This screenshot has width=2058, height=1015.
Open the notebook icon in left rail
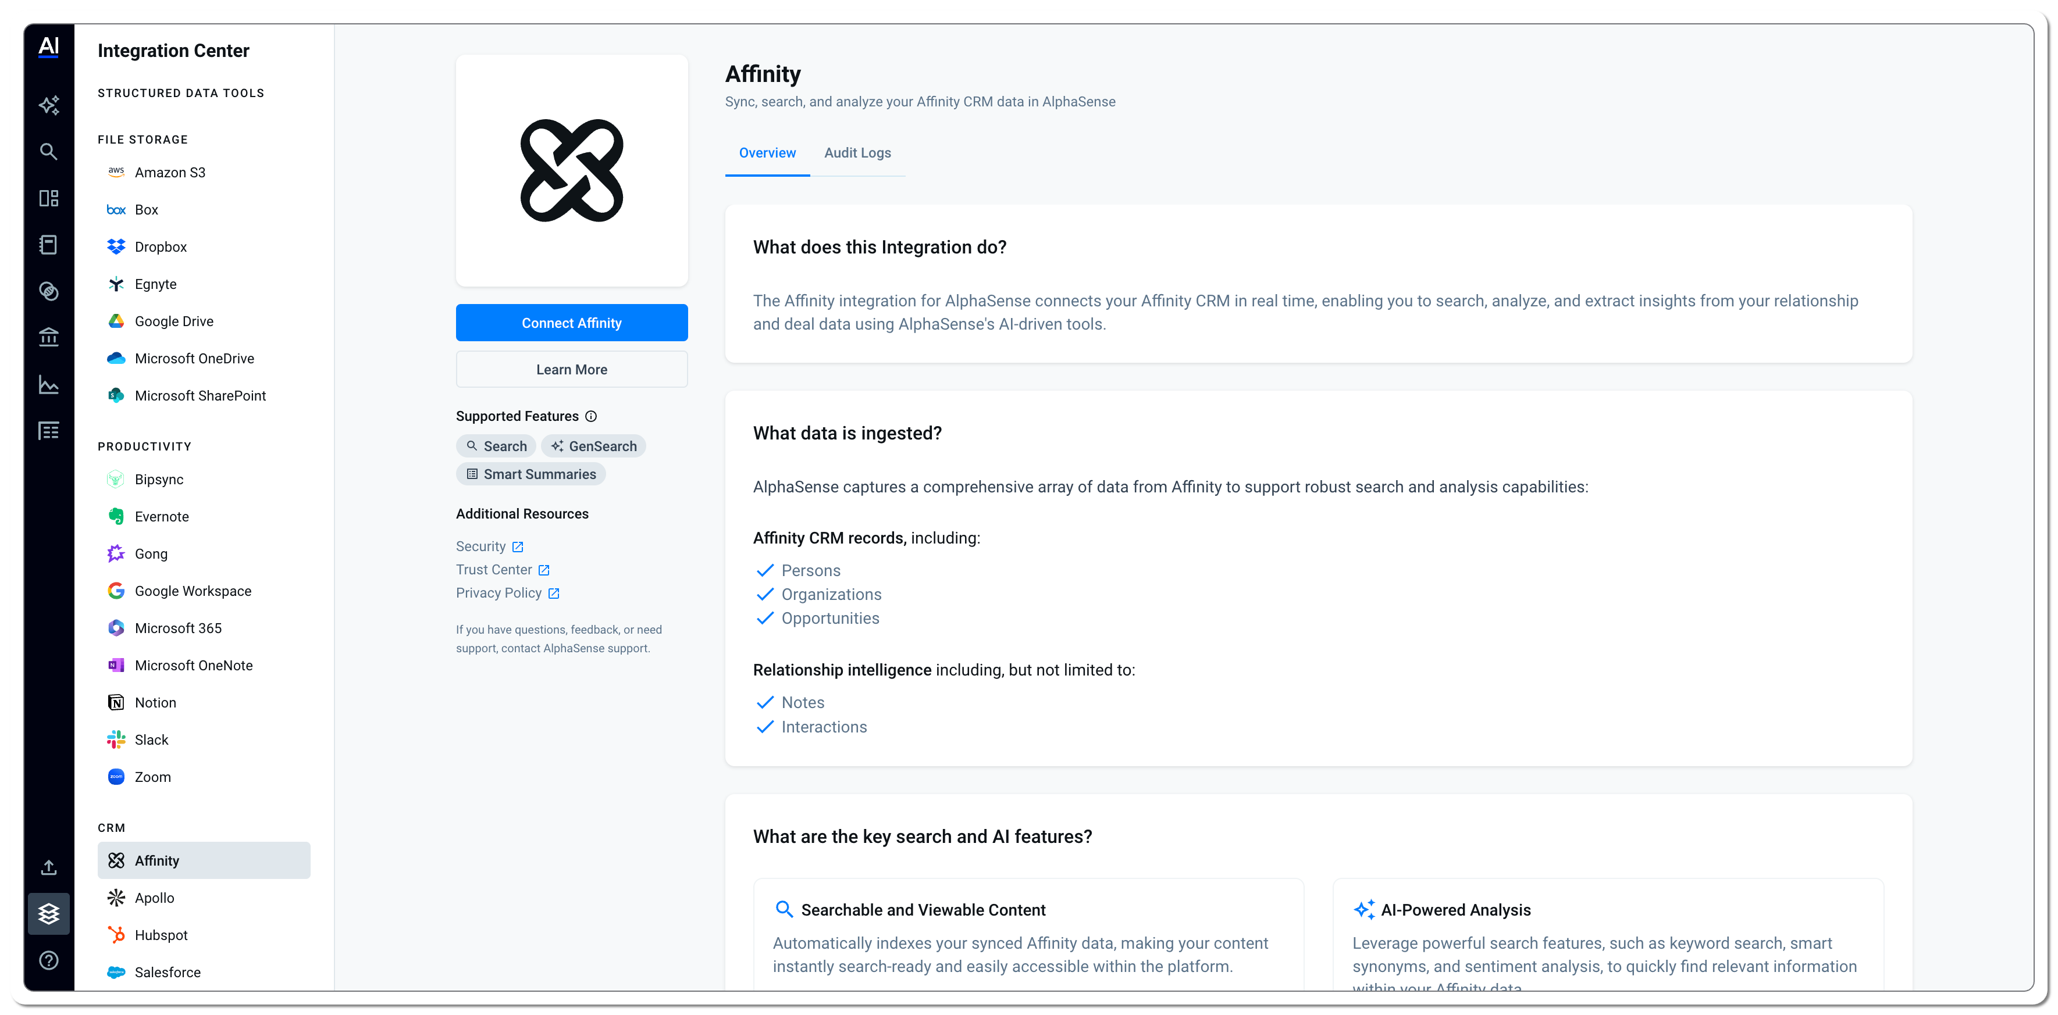pos(49,244)
